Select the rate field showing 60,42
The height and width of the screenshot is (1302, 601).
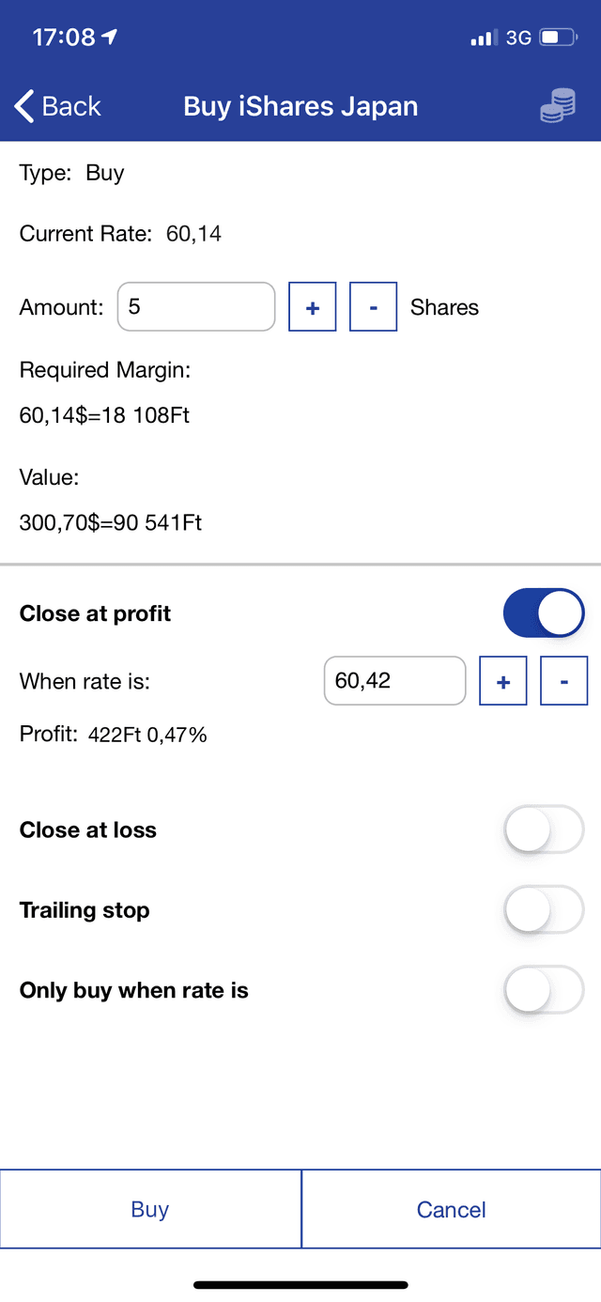[x=394, y=680]
